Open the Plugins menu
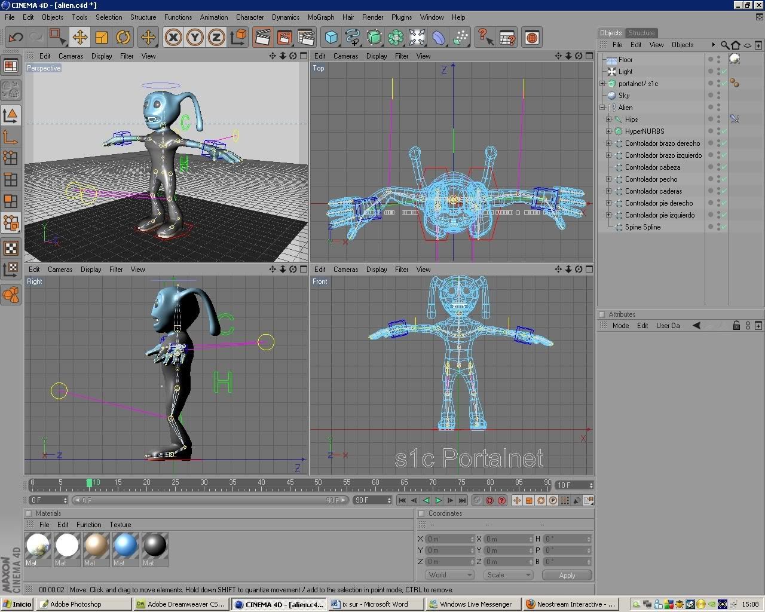Image resolution: width=765 pixels, height=612 pixels. (402, 17)
